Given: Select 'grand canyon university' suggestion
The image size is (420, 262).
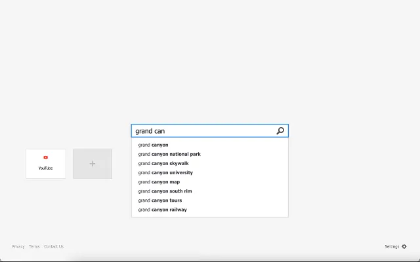Looking at the screenshot, I should pos(210,173).
